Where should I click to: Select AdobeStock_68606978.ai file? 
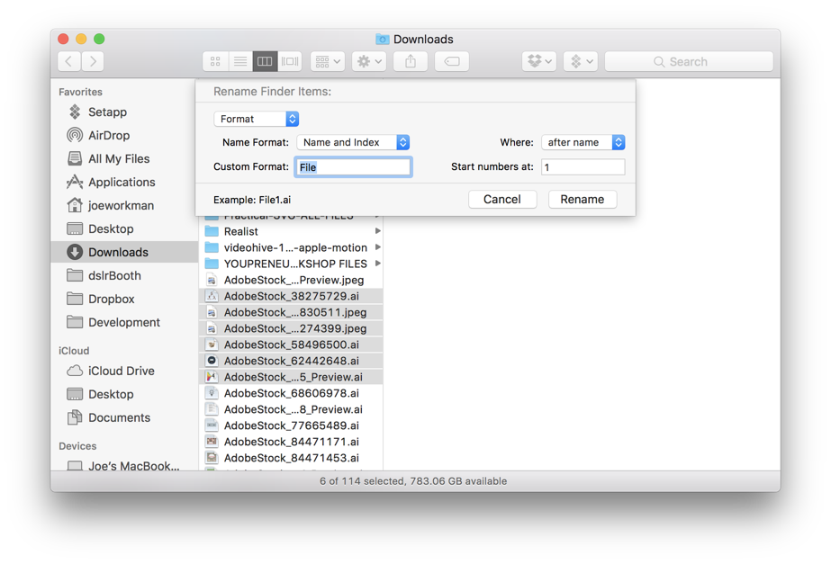click(292, 393)
